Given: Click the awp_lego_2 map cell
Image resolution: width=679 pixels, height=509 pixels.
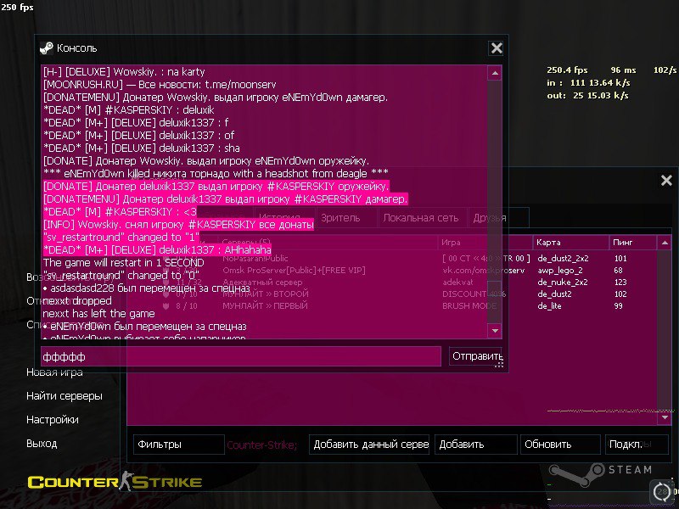Looking at the screenshot, I should pyautogui.click(x=560, y=271).
